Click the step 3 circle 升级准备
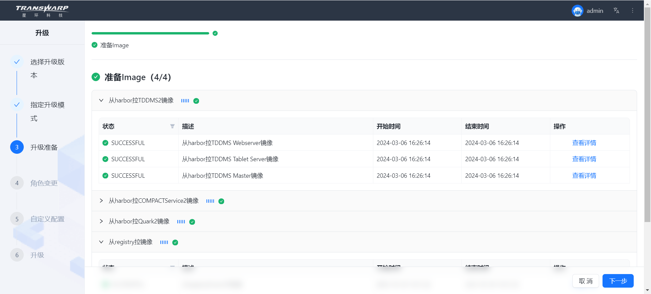Image resolution: width=651 pixels, height=294 pixels. point(17,147)
